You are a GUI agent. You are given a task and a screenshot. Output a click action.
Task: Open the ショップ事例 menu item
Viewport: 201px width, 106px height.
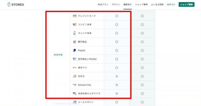pyautogui.click(x=141, y=5)
